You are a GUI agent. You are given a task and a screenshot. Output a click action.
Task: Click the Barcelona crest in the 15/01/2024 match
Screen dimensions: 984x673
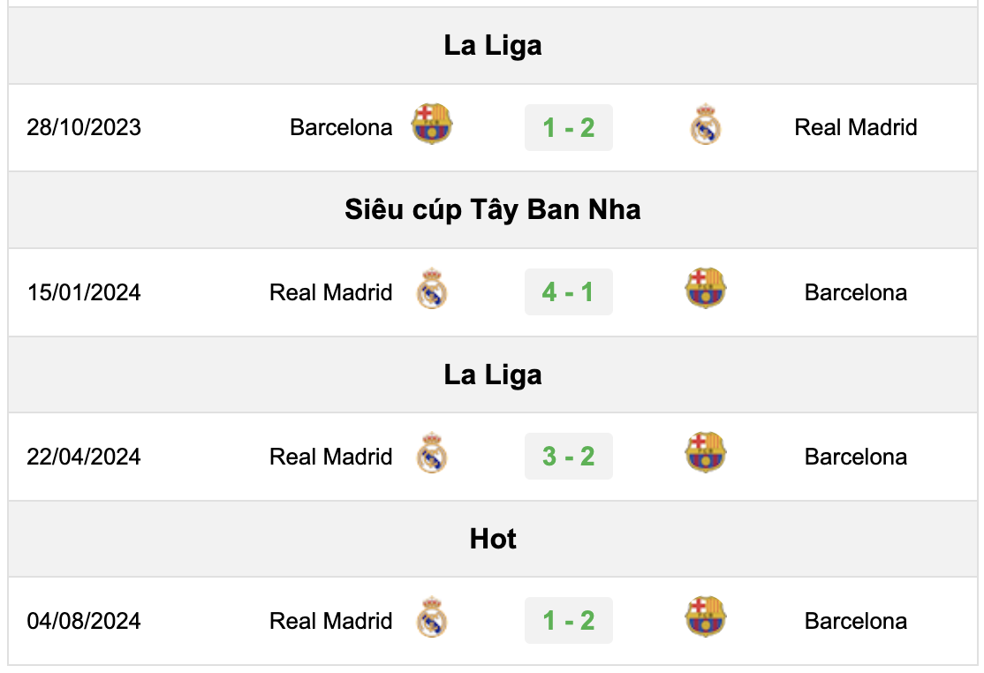click(x=706, y=288)
